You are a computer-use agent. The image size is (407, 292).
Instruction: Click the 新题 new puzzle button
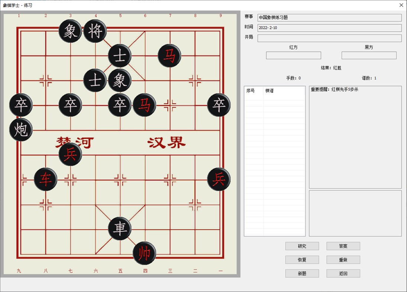click(302, 273)
